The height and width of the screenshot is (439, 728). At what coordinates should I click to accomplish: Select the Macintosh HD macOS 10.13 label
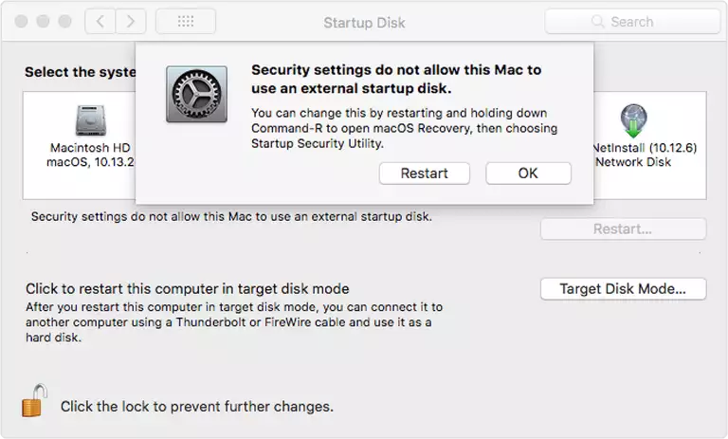pyautogui.click(x=91, y=155)
